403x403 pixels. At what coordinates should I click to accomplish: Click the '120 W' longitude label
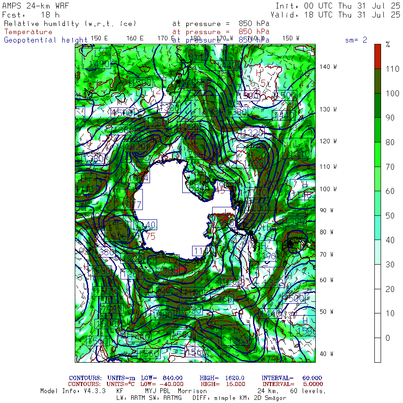pos(328,141)
